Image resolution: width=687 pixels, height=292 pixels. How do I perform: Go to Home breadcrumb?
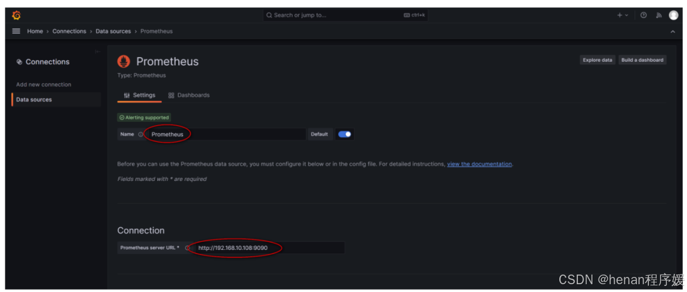click(35, 31)
